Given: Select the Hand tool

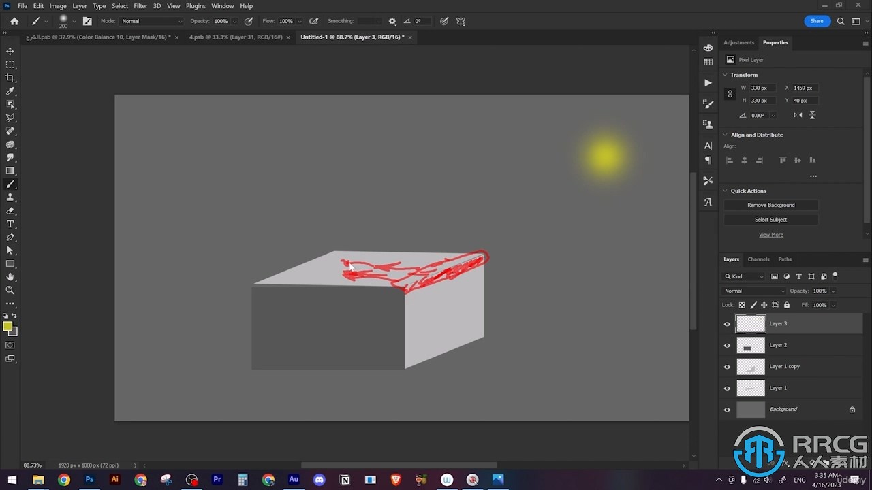Looking at the screenshot, I should point(10,277).
